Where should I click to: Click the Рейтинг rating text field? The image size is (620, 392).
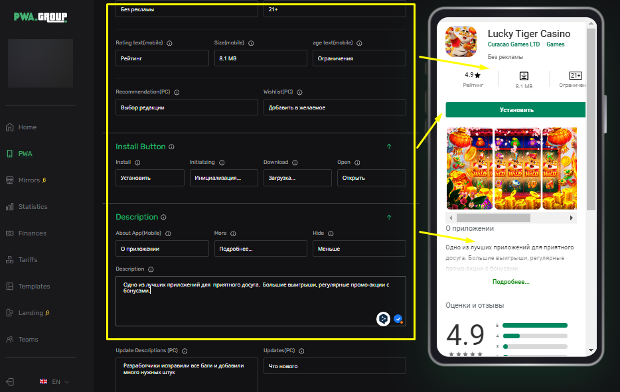[162, 58]
